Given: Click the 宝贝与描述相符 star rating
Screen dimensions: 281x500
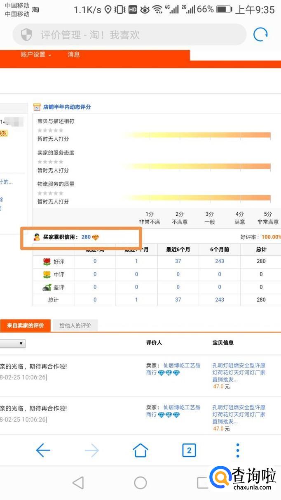Looking at the screenshot, I should tap(51, 130).
